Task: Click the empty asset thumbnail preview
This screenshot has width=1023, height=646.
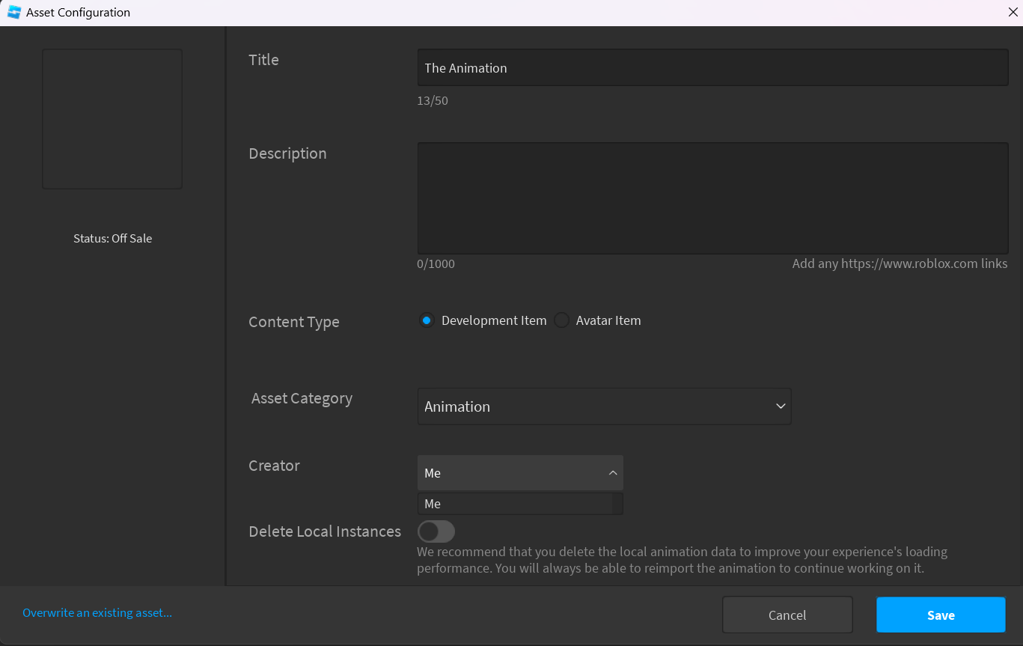Action: point(112,119)
